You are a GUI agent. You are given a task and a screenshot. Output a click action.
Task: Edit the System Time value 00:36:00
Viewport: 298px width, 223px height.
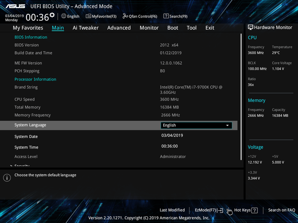click(x=170, y=146)
